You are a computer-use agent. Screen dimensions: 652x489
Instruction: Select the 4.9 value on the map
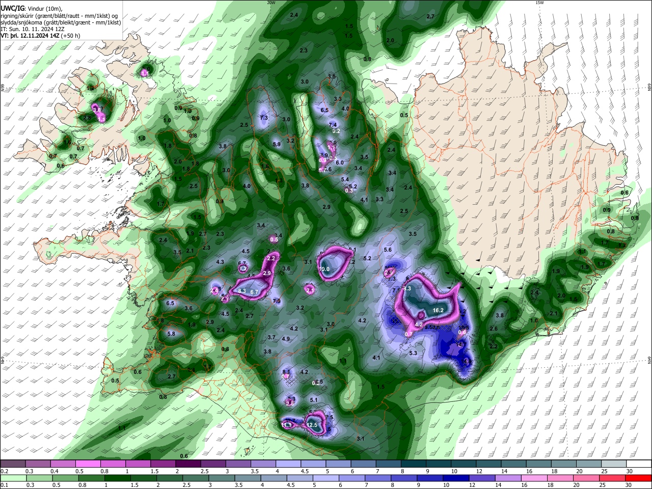(x=286, y=339)
